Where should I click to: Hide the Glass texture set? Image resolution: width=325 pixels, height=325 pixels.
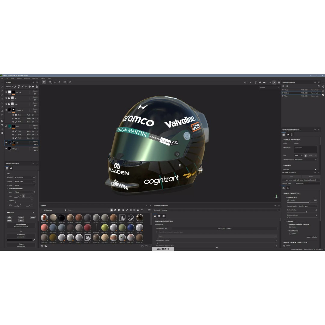tap(283, 90)
